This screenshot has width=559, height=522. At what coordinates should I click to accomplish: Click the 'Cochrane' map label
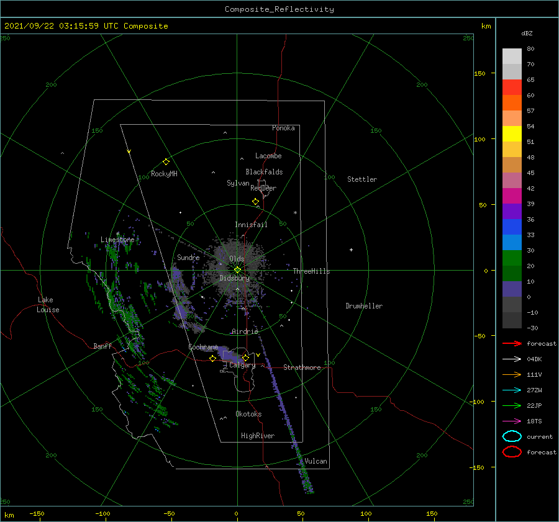coord(203,347)
